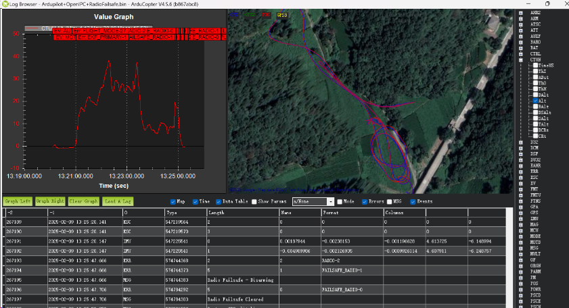The width and height of the screenshot is (569, 308).
Task: Expand the PARM tree node
Action: 521,272
